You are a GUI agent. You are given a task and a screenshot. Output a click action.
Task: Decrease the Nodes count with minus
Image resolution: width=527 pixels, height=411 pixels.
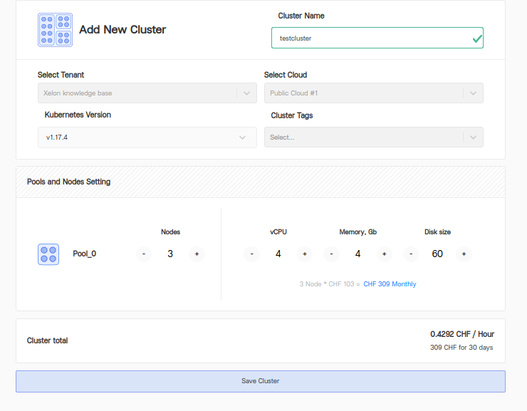tap(144, 254)
